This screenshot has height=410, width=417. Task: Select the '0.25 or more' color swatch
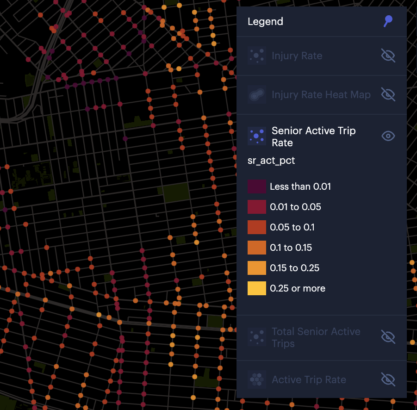tap(257, 288)
